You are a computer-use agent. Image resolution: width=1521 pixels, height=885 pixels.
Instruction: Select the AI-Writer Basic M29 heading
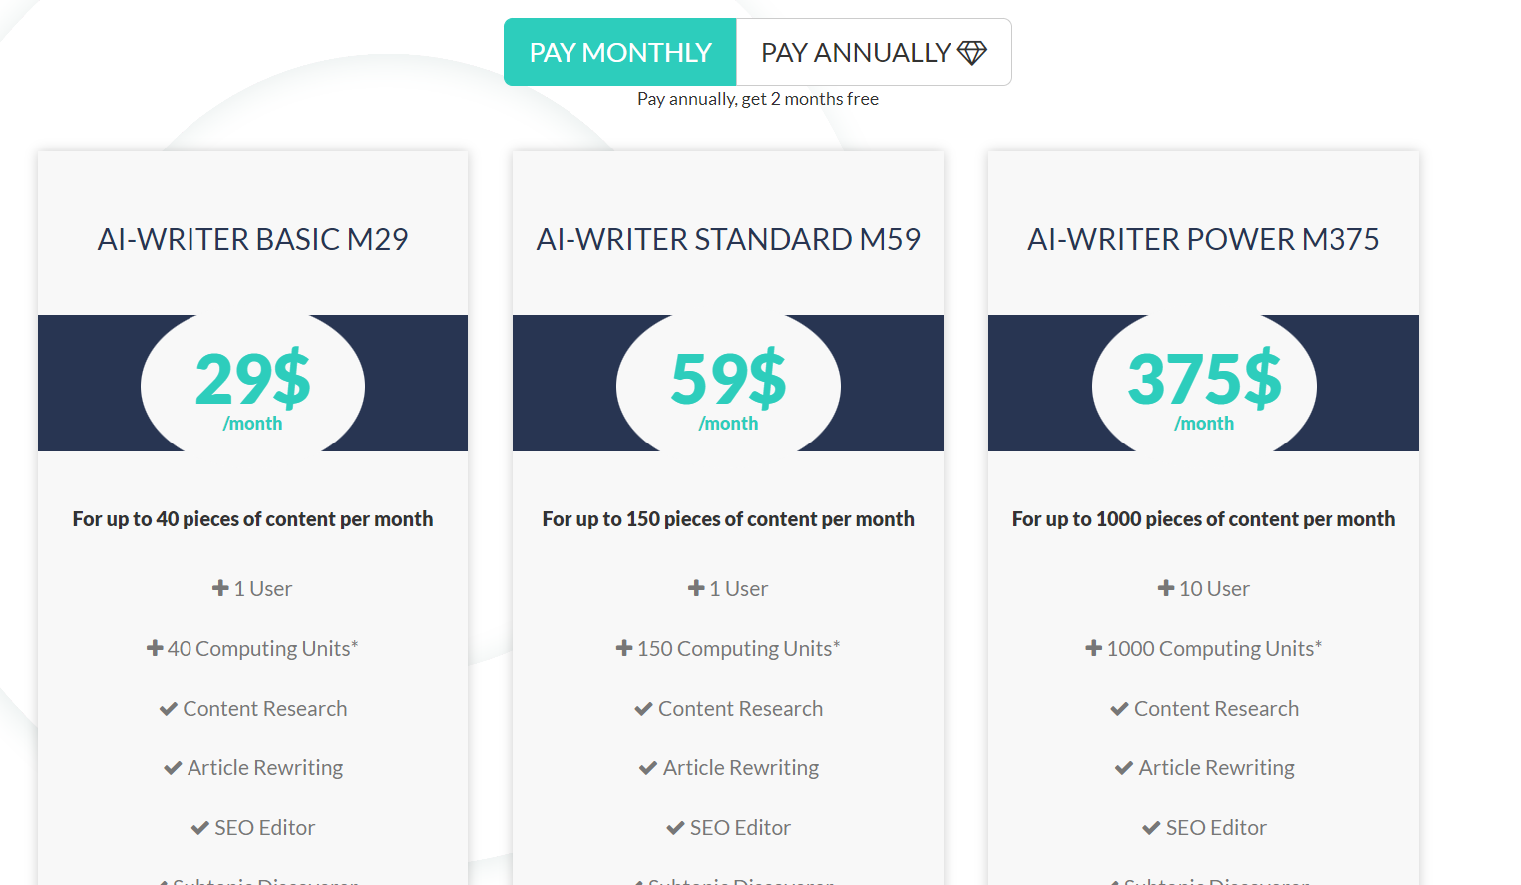252,239
